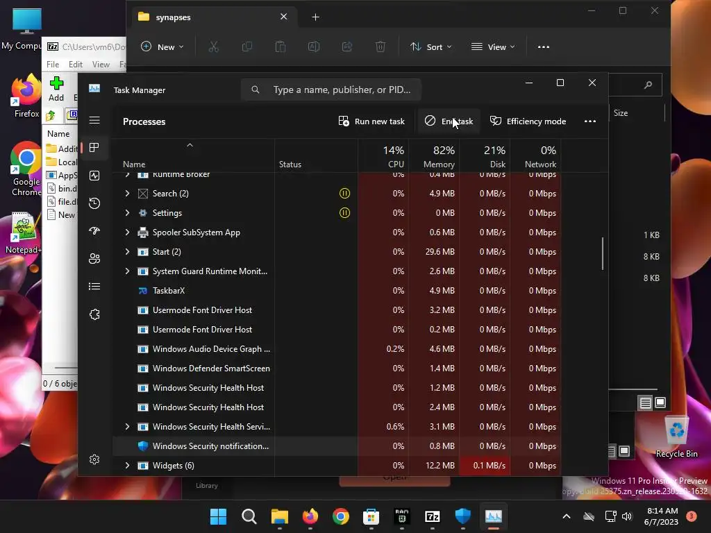This screenshot has width=711, height=533.
Task: Click Rename icon in Explorer toolbar
Action: pos(314,46)
